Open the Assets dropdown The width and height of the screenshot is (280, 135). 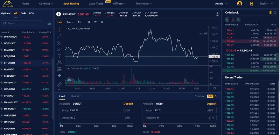pos(221,3)
